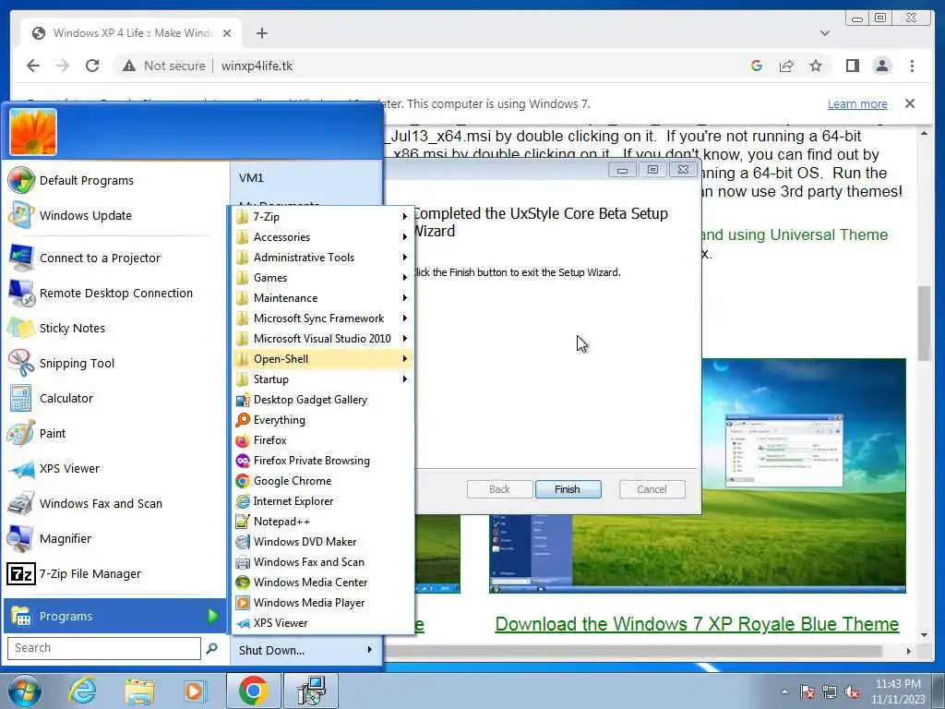Switch to Windows XP 4 Life tab

coord(131,33)
